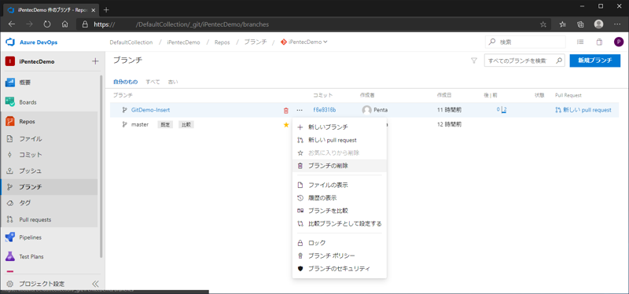Select ブランチのセキュリティ in context menu
629x294 pixels.
point(340,268)
